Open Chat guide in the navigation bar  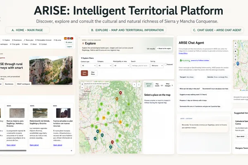pyautogui.click(x=15, y=44)
